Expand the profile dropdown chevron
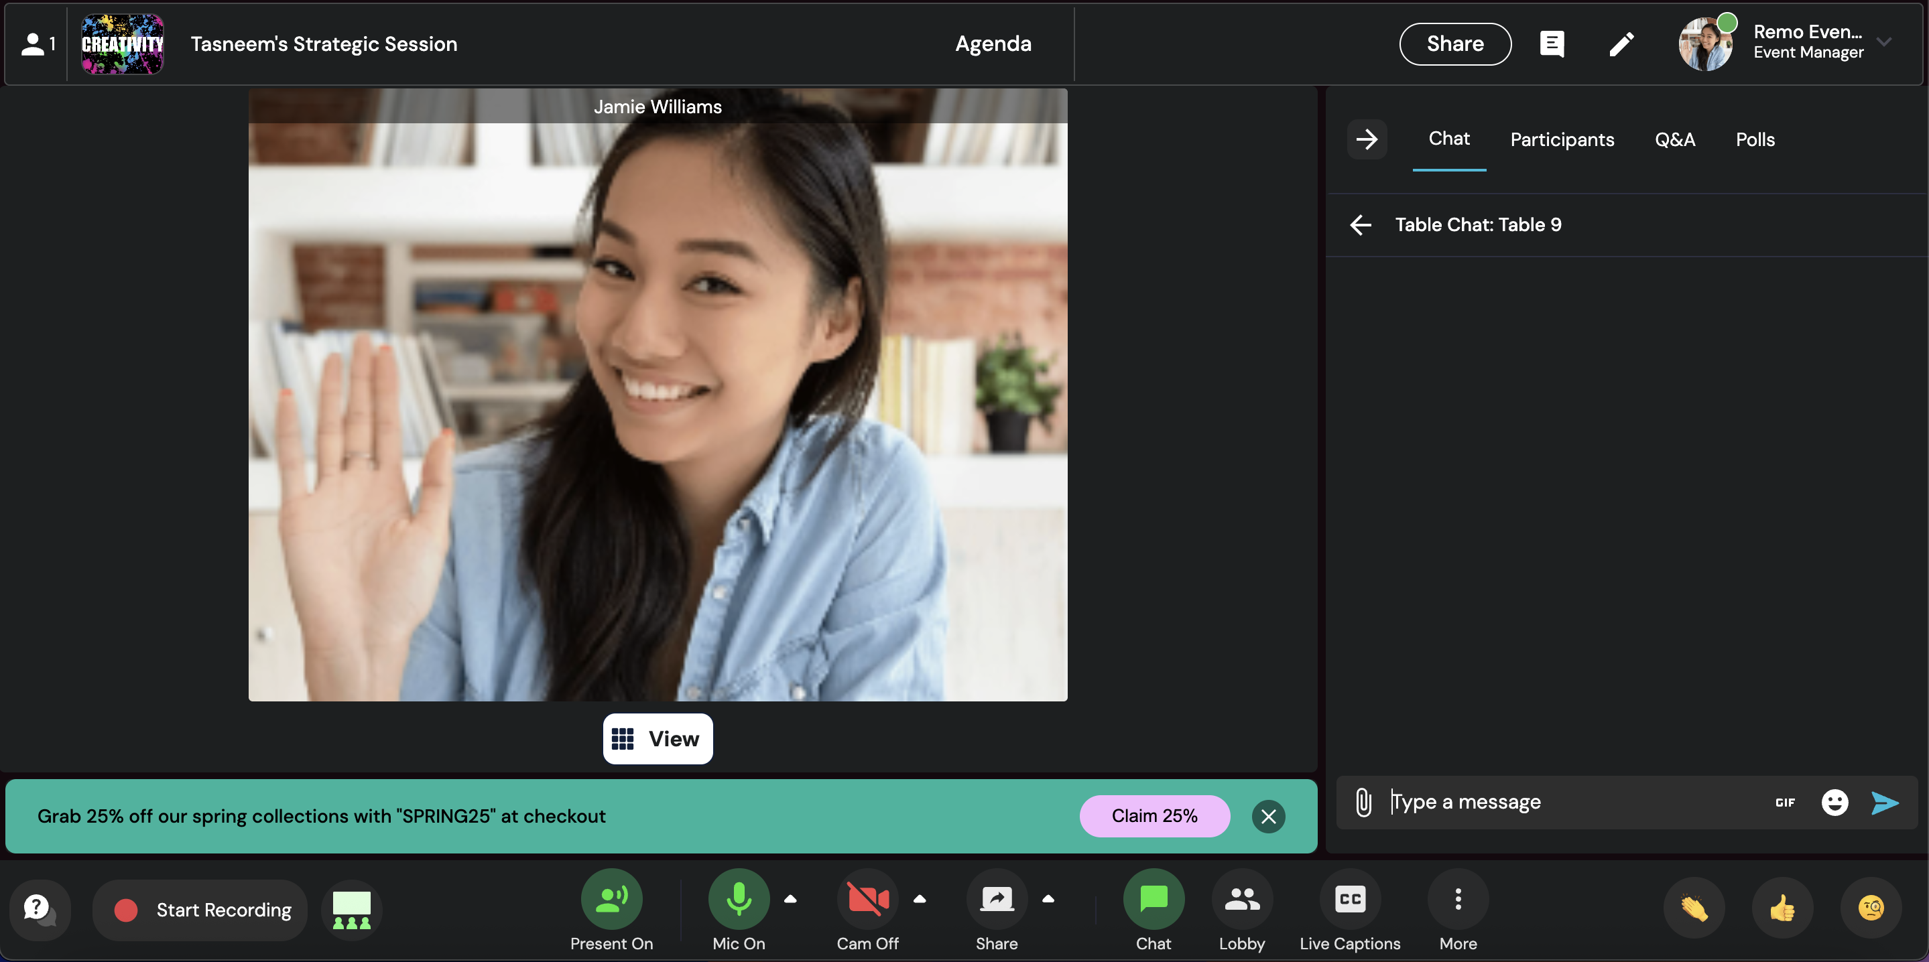Image resolution: width=1929 pixels, height=962 pixels. [1884, 43]
